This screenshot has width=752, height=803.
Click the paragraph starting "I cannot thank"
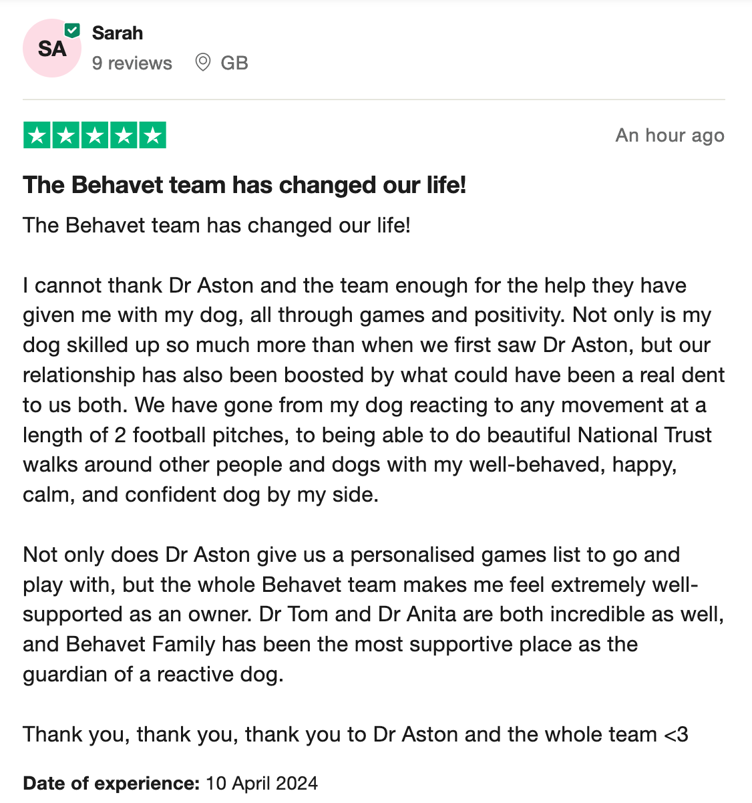tap(373, 389)
